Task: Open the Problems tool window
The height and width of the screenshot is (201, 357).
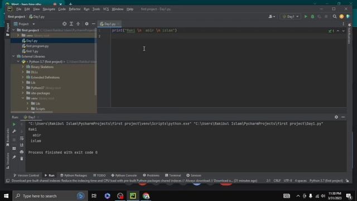Action: click(151, 175)
